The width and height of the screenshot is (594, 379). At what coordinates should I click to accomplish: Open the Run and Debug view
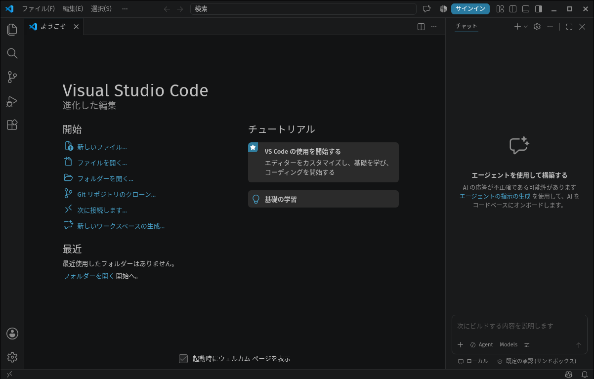12,101
